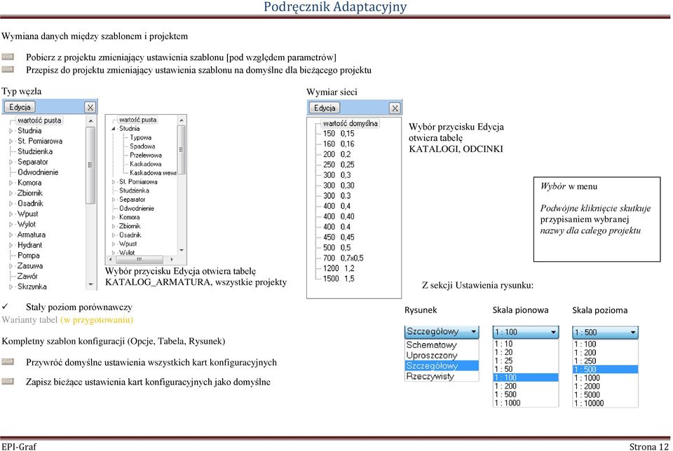Click Edycja button in Typ węzła panel

tap(20, 106)
